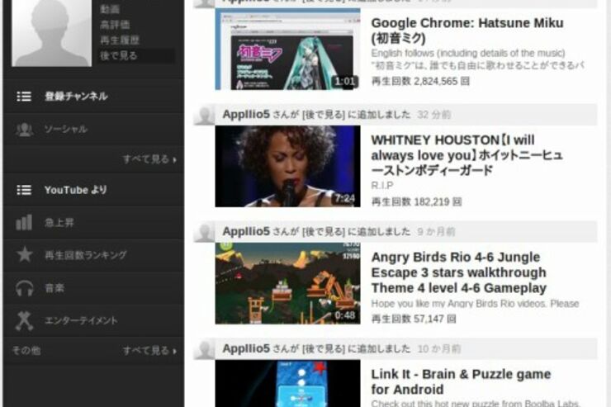
Task: Expand すべて見る next to その他
Action: (149, 351)
